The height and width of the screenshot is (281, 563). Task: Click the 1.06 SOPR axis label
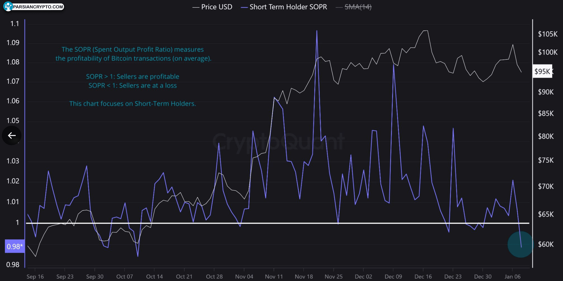pyautogui.click(x=13, y=101)
